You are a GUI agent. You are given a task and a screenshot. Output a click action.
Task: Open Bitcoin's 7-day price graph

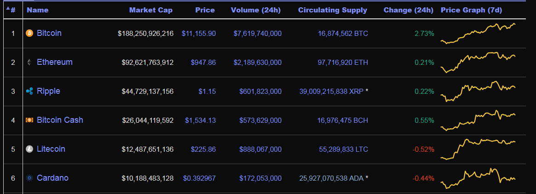pyautogui.click(x=478, y=34)
